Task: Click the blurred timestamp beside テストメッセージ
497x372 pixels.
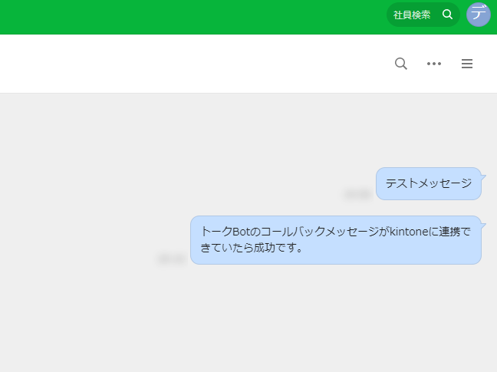Action: click(357, 194)
